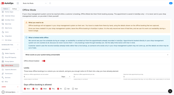Disable the Offline Mode Enabled switch

click(x=44, y=61)
